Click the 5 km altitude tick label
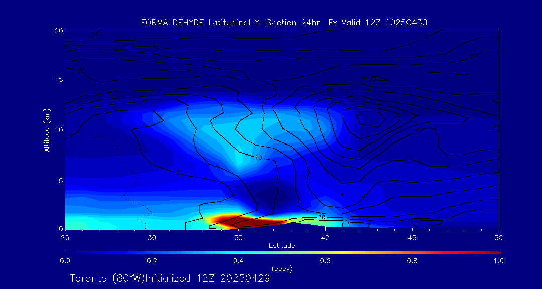The width and height of the screenshot is (542, 289). tap(60, 180)
